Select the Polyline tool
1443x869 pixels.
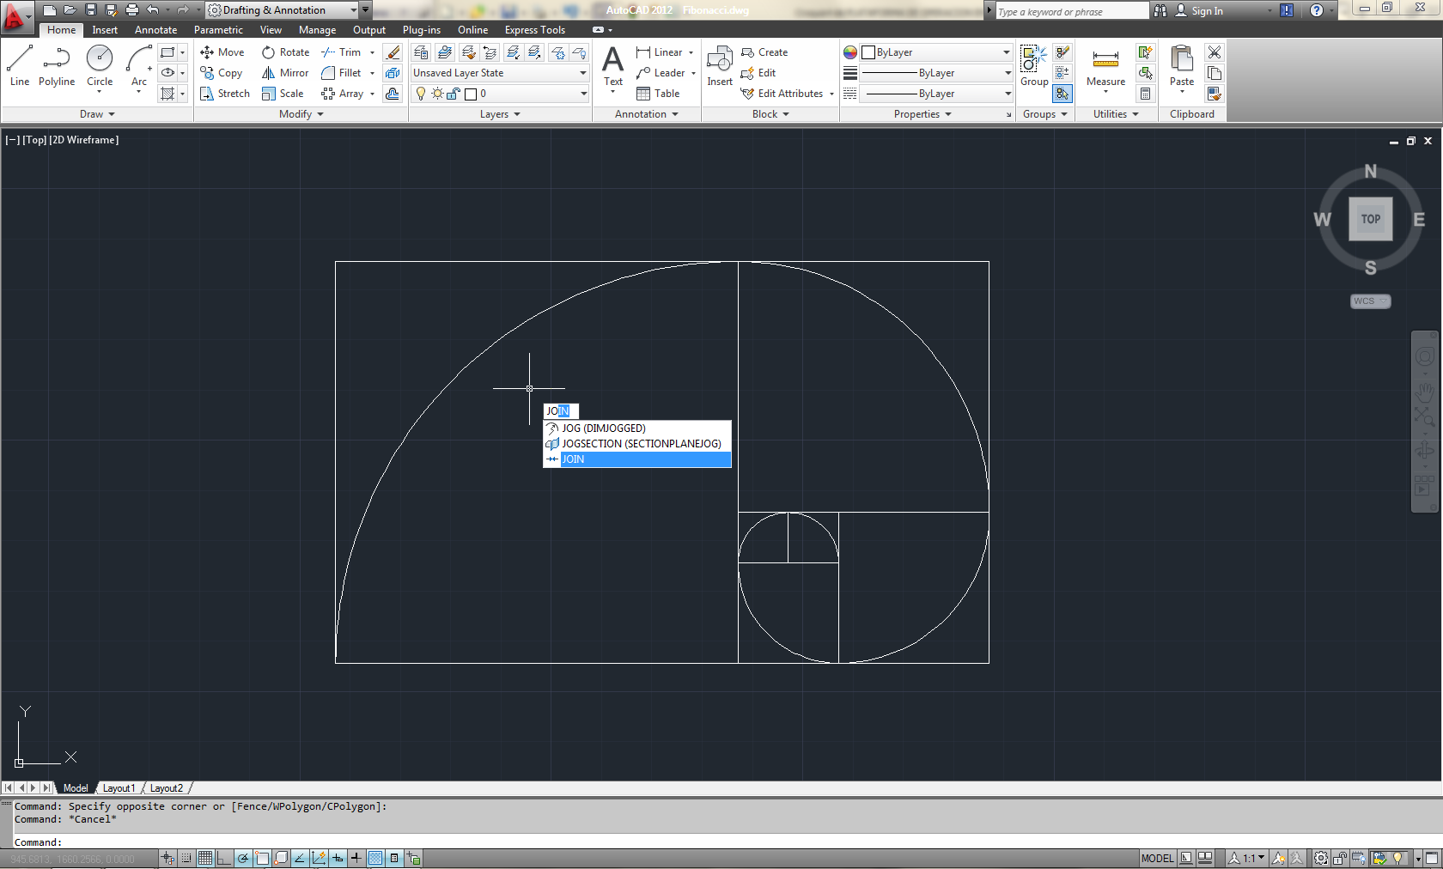pos(56,66)
